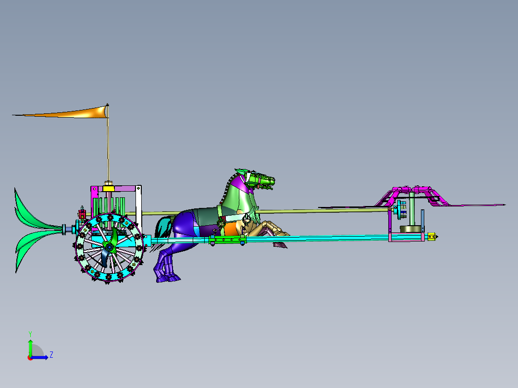The width and height of the screenshot is (518, 388).
Task: Select the green clamp bracket on cyan beam
Action: [227, 240]
